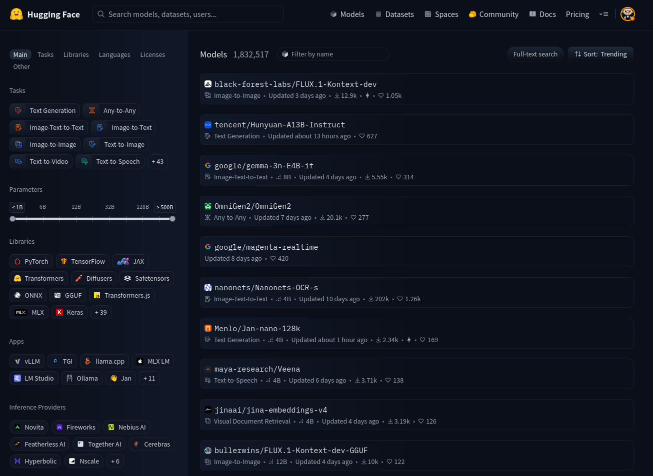Click the Full-text search button

tap(535, 54)
